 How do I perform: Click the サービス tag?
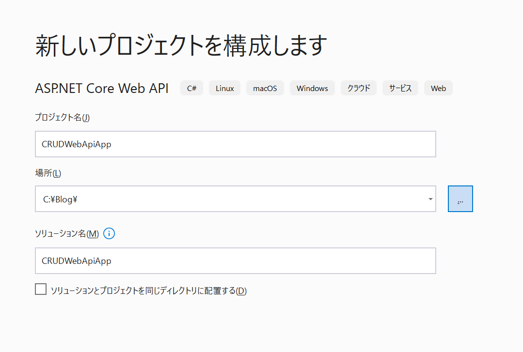[x=400, y=88]
